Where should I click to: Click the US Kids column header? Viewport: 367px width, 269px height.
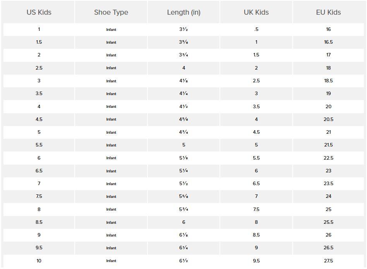39,12
